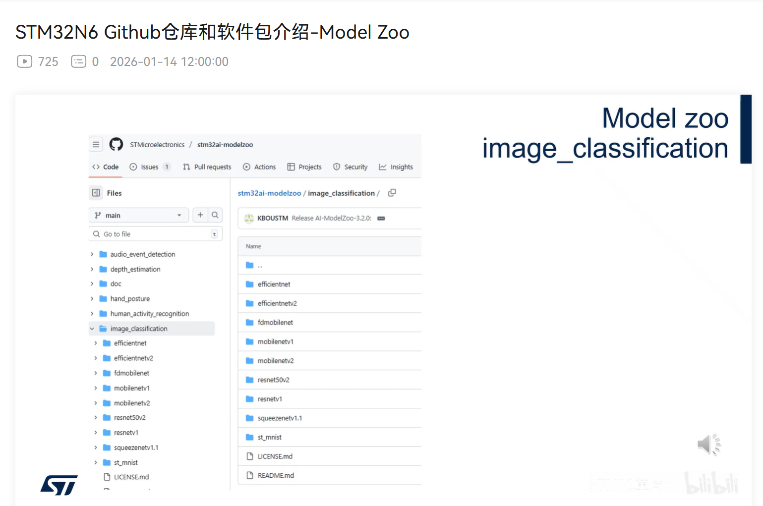This screenshot has width=763, height=506.
Task: Click the folder icon beside st_mnist in the Name list
Action: 250,437
